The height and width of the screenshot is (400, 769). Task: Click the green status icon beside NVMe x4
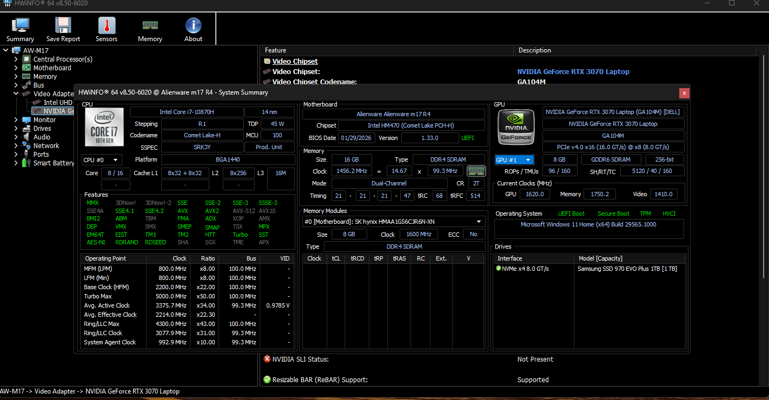(x=499, y=268)
